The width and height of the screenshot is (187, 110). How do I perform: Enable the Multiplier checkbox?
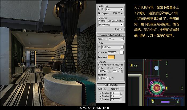[99, 78]
